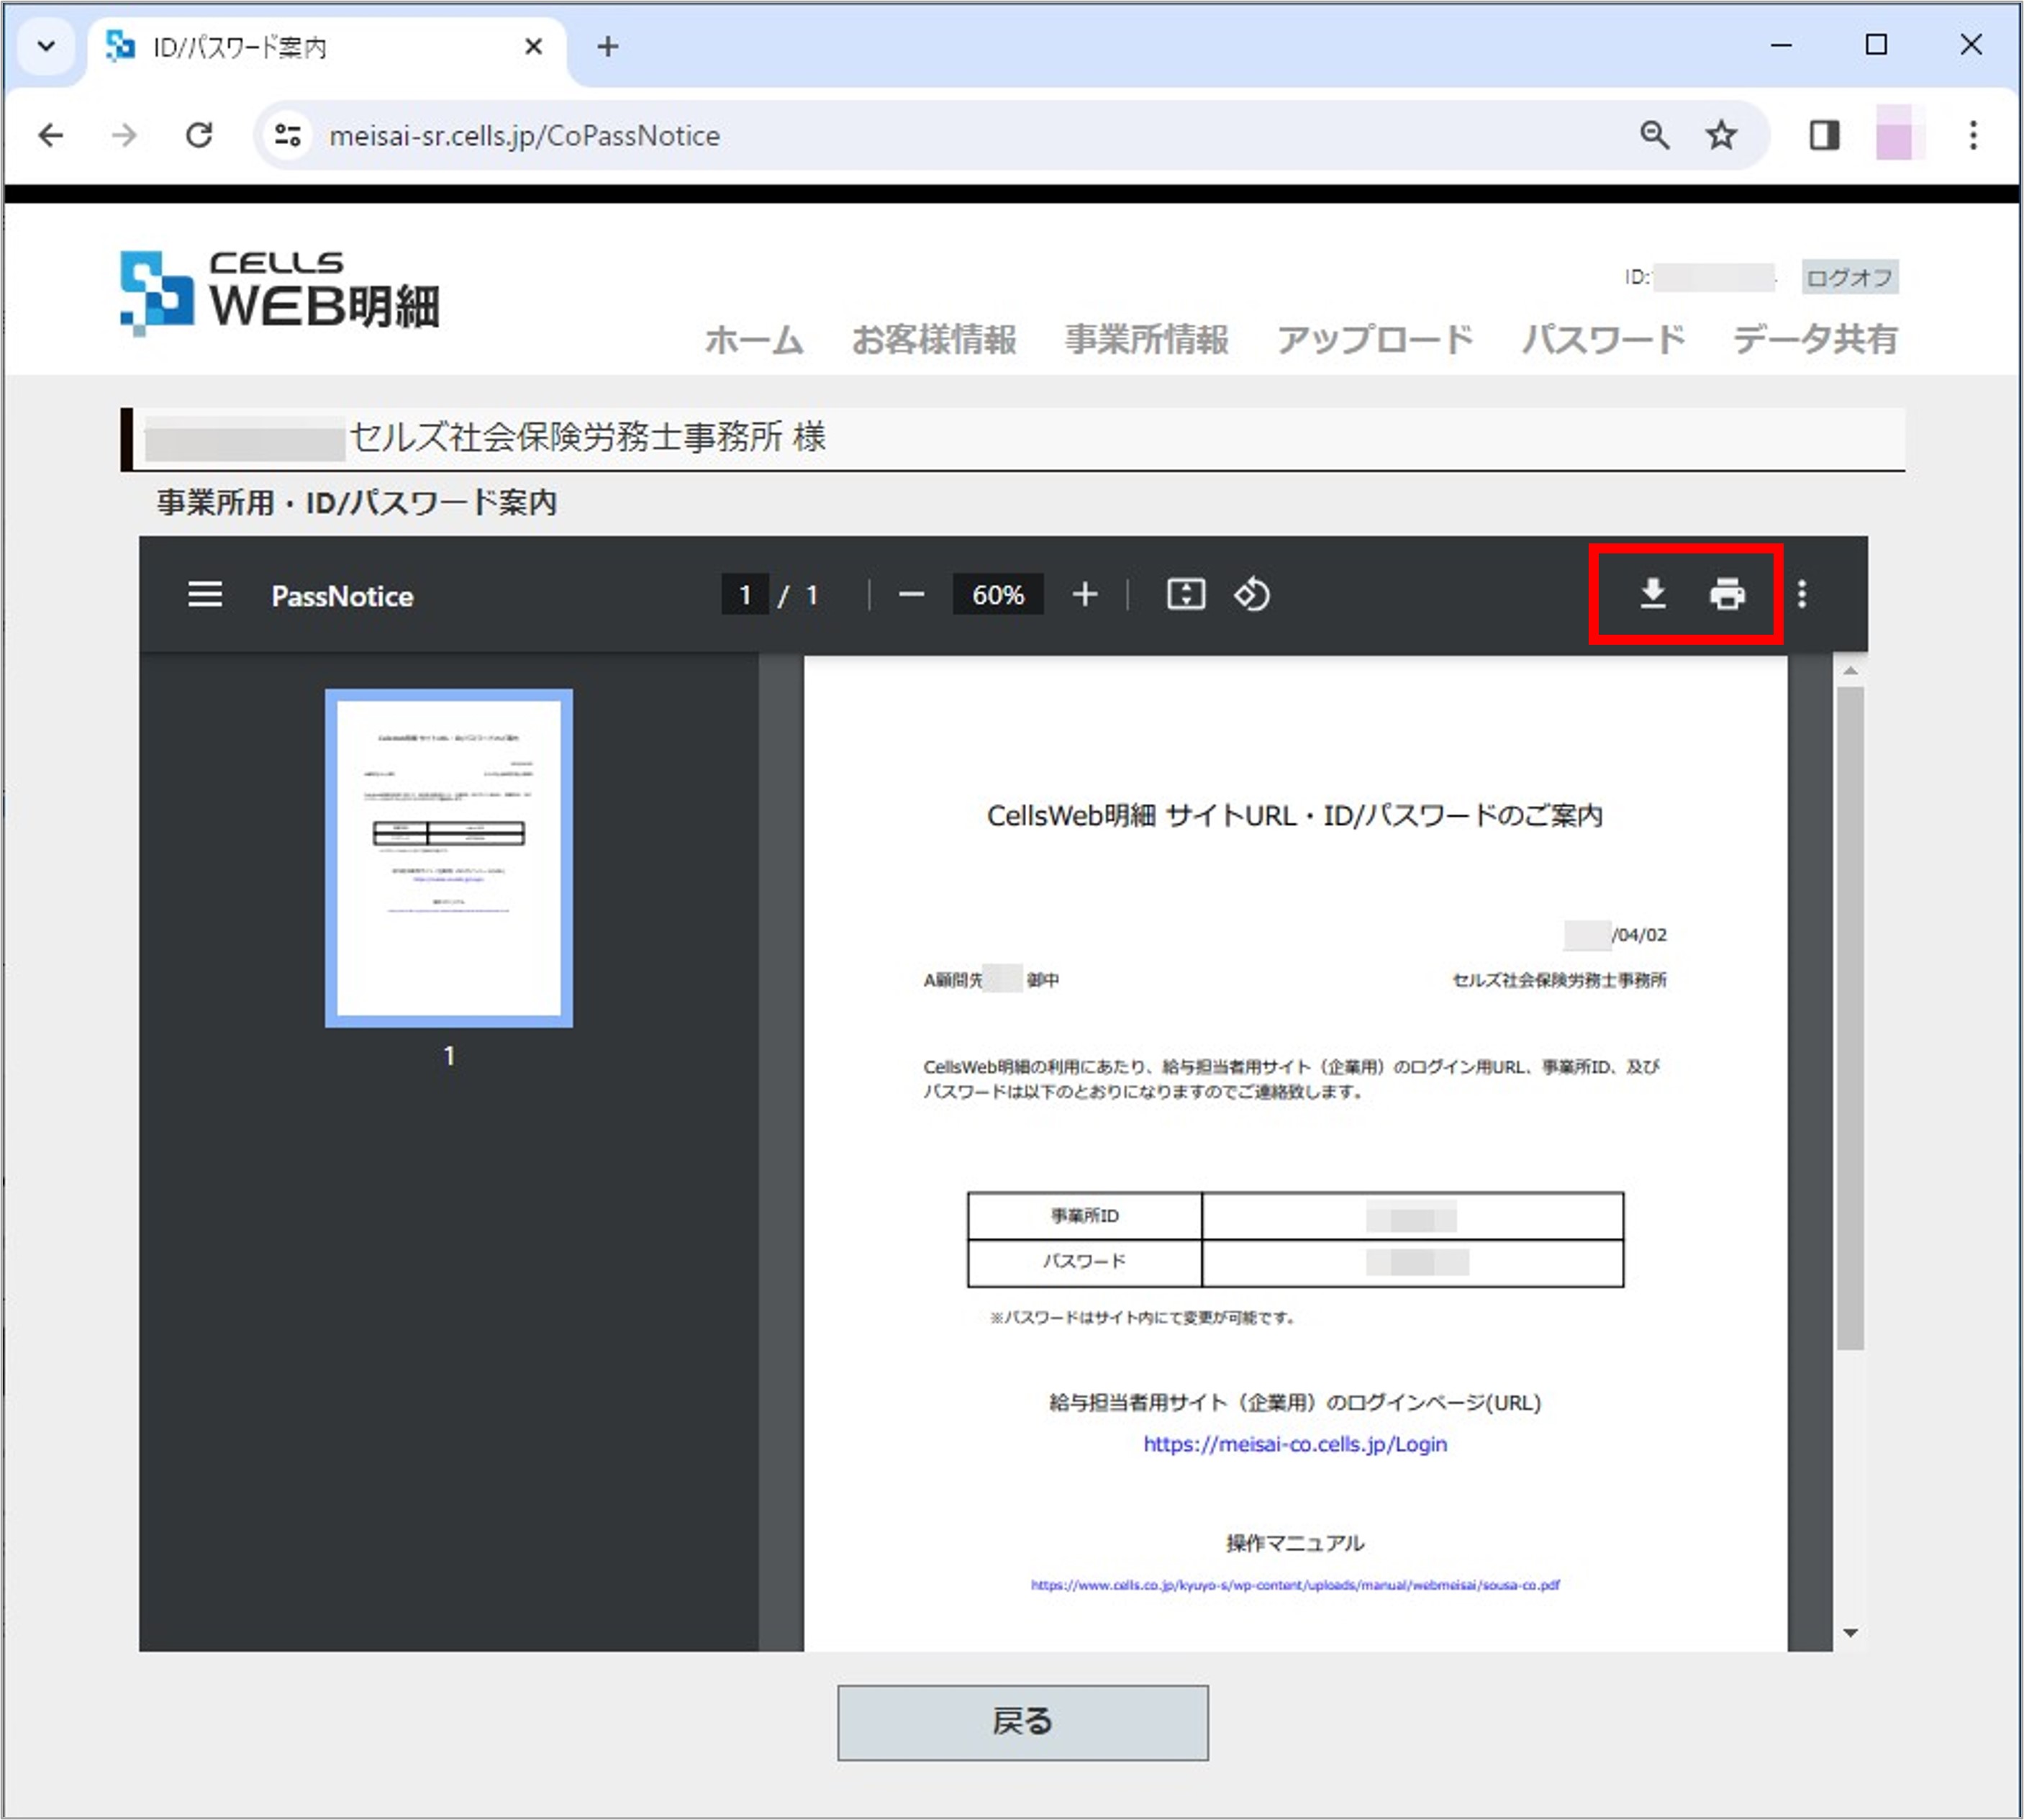
Task: Print the PDF document
Action: [x=1727, y=594]
